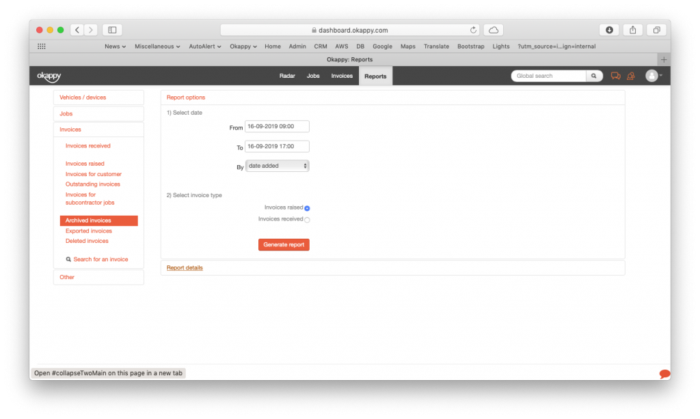Select the Invoices raised radio button
Screen dimensions: 700x419
pyautogui.click(x=307, y=208)
